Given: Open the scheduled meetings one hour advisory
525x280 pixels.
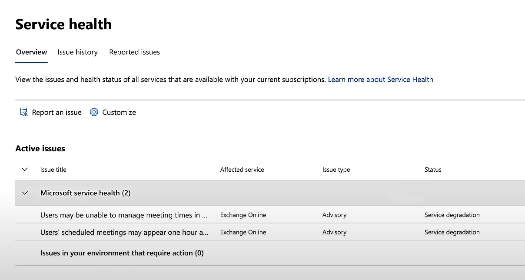Looking at the screenshot, I should point(123,232).
